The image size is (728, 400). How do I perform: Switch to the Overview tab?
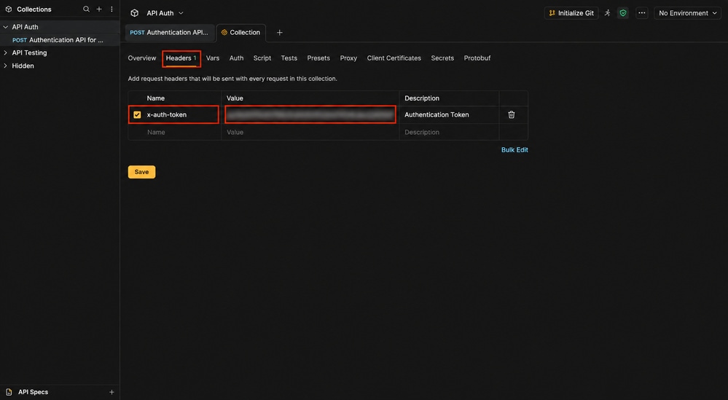[x=142, y=58]
